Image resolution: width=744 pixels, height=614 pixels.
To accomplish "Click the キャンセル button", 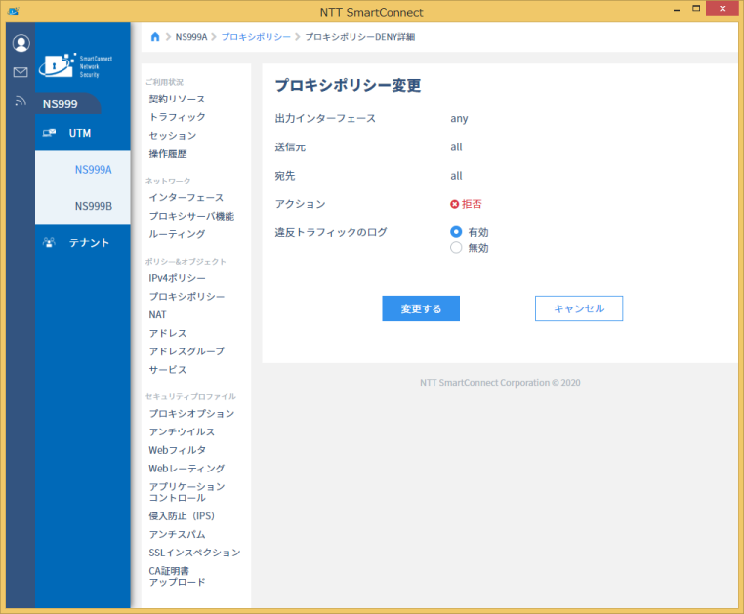I will click(x=579, y=308).
